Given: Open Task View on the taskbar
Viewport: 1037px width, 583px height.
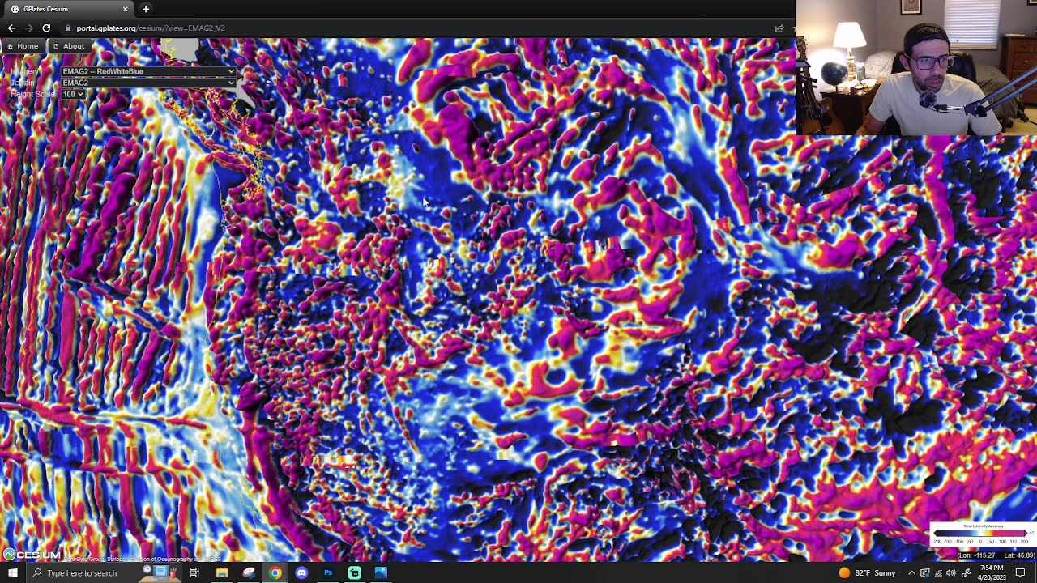Looking at the screenshot, I should click(194, 573).
